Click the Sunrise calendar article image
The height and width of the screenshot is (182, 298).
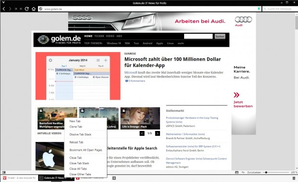click(78, 76)
